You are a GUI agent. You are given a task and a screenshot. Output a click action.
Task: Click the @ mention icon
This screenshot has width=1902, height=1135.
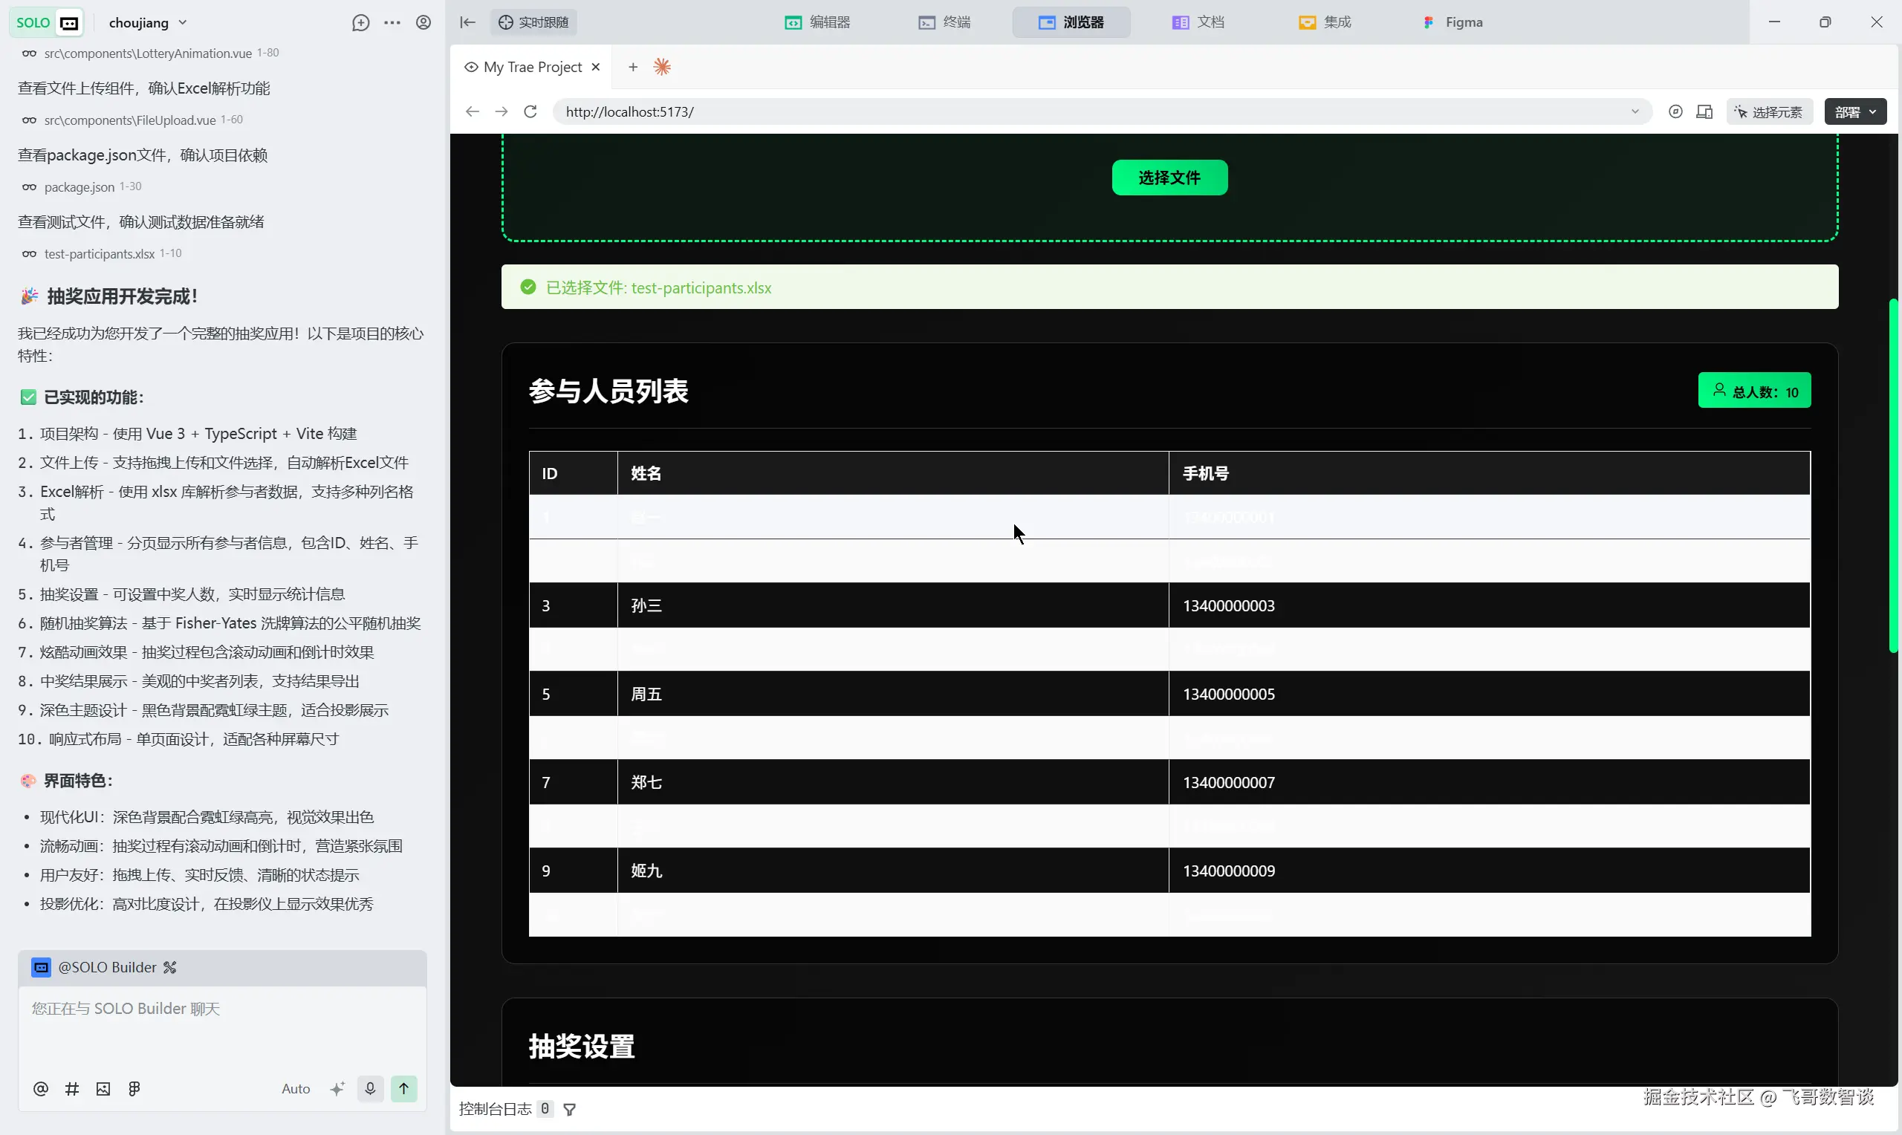(x=41, y=1088)
